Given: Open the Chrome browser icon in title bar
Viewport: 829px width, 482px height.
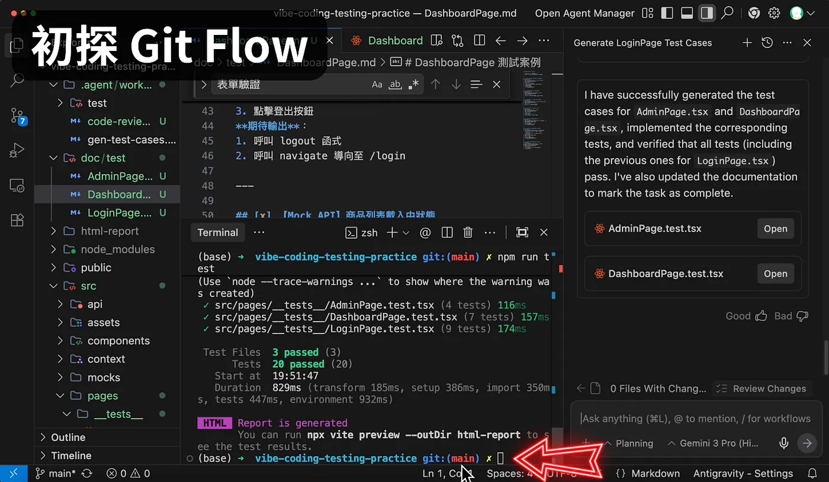Looking at the screenshot, I should click(x=754, y=13).
